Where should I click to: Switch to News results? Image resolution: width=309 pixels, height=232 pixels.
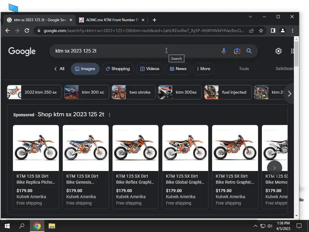click(178, 69)
